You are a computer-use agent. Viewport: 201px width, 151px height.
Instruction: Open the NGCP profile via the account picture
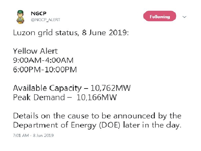tap(20, 17)
